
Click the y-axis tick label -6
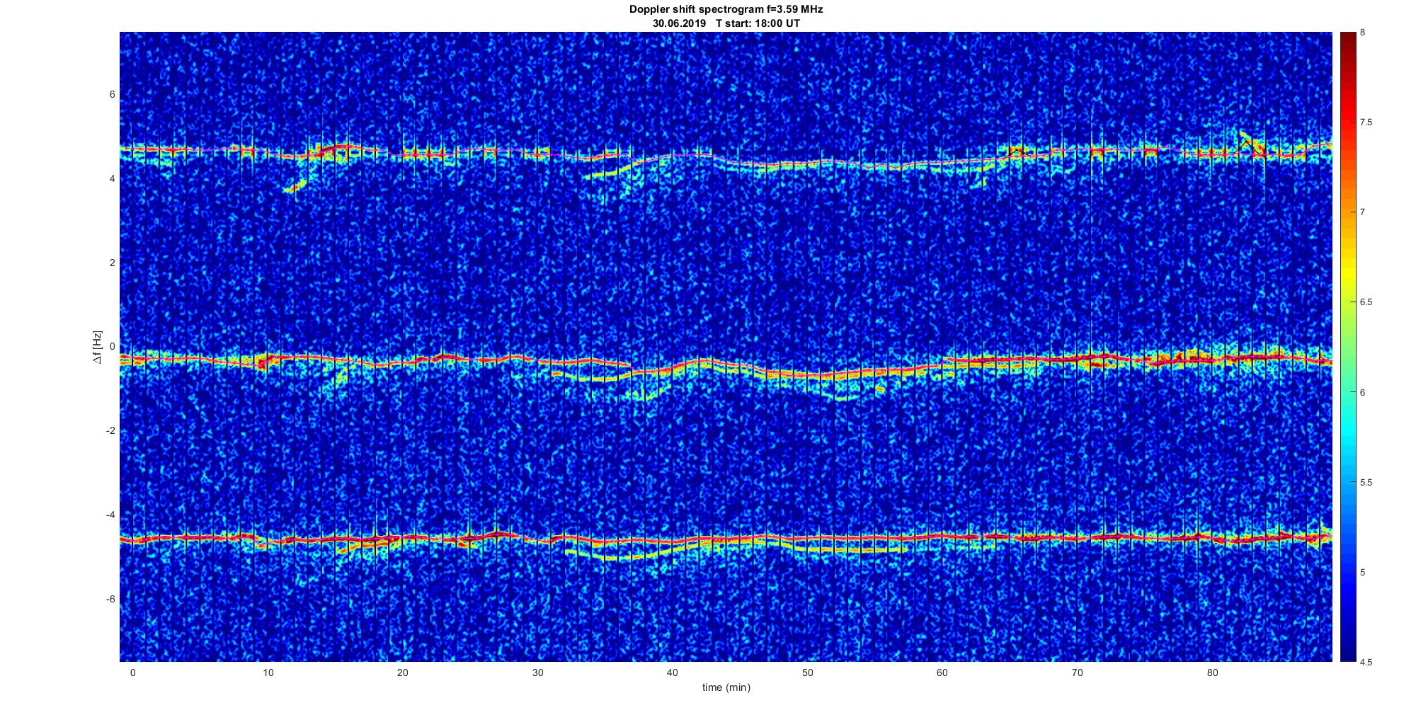[110, 600]
